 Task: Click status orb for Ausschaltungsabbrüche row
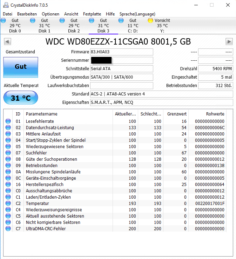point(8,191)
